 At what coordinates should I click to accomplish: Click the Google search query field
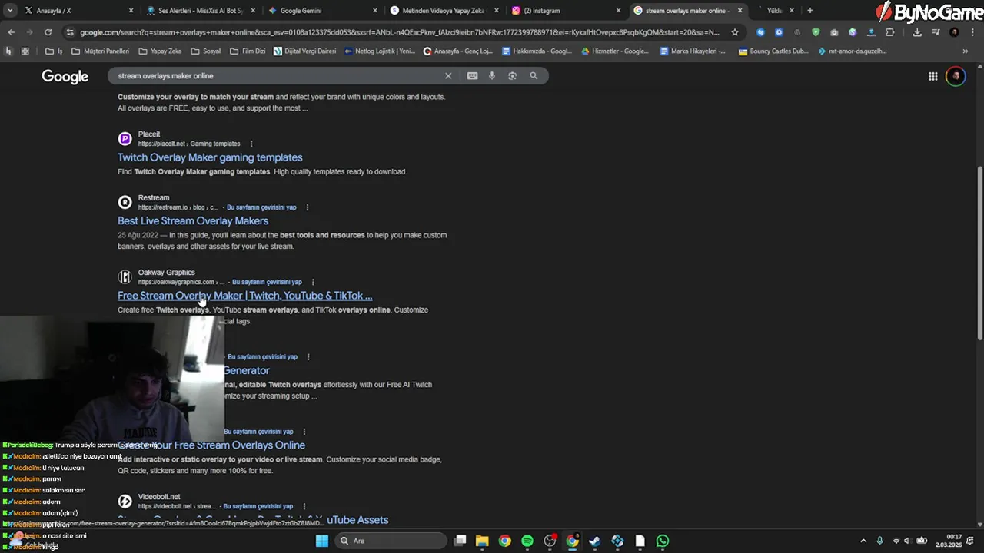pyautogui.click(x=277, y=76)
